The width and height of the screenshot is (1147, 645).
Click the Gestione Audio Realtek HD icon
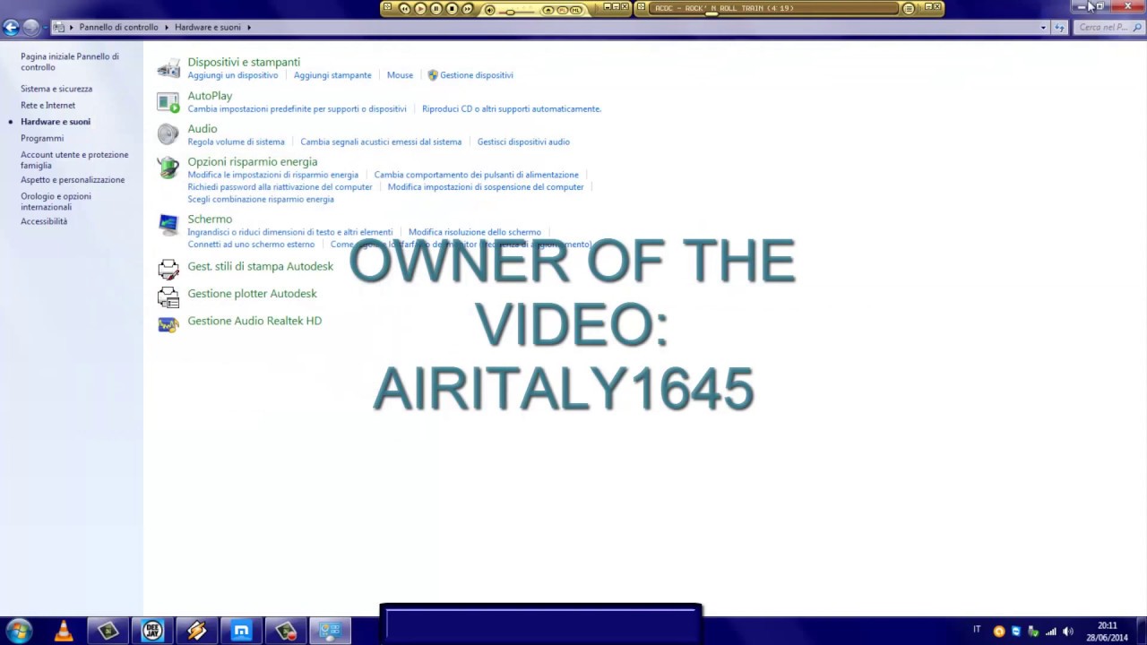168,323
